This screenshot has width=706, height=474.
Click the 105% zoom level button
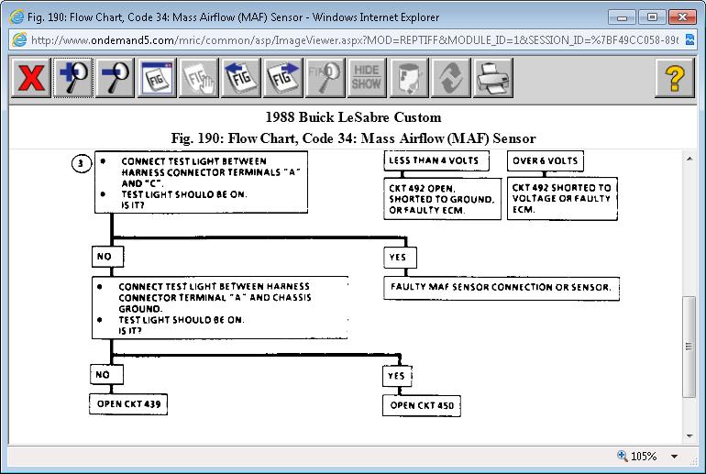637,456
